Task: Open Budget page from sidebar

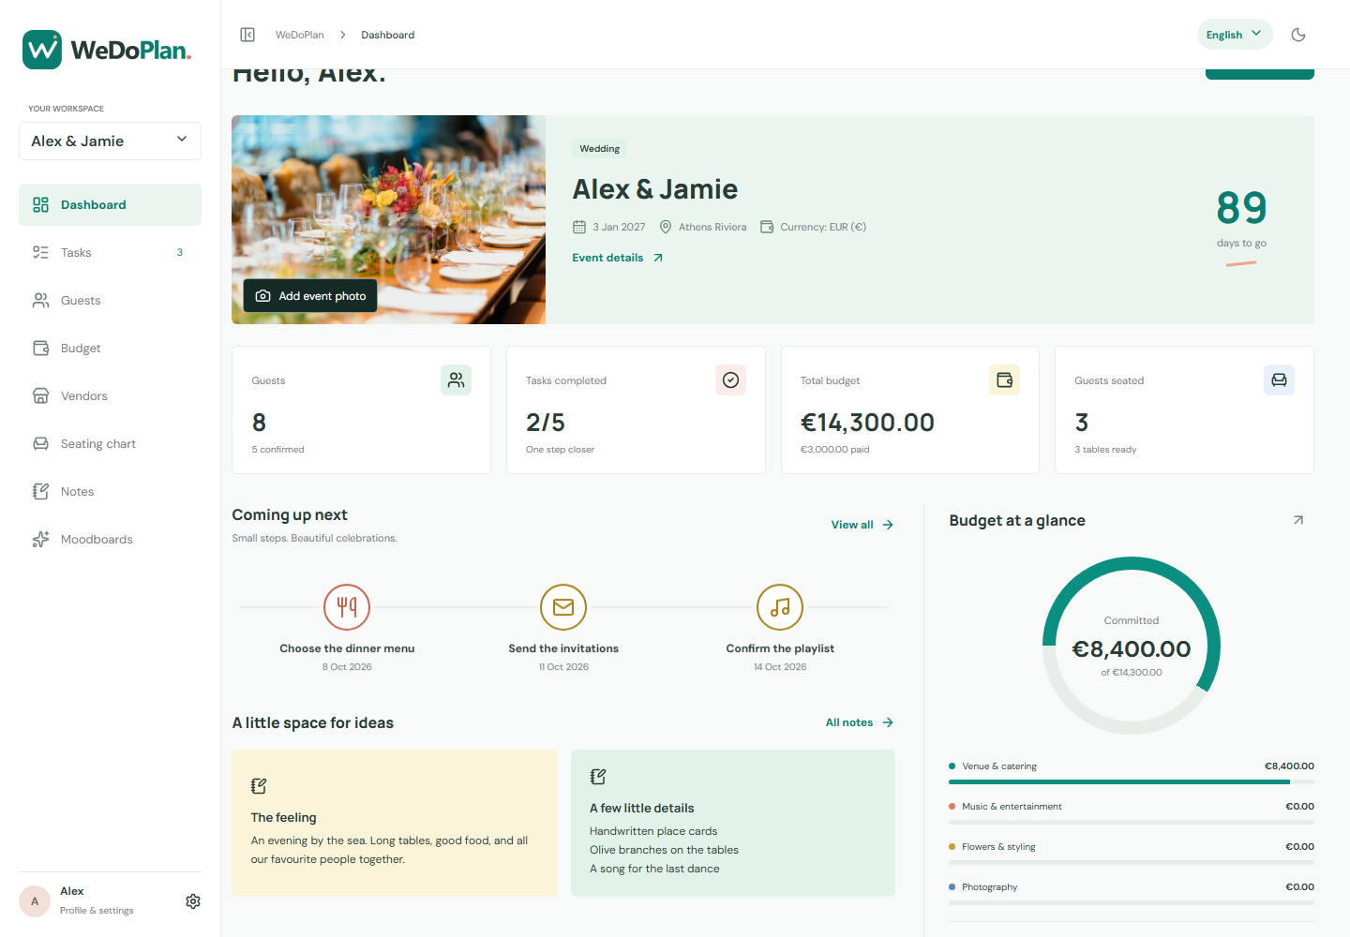Action: coord(110,348)
